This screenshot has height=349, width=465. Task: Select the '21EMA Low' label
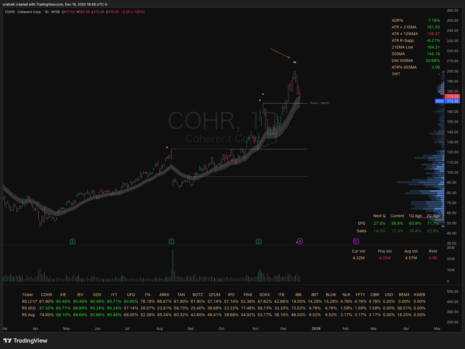click(402, 47)
